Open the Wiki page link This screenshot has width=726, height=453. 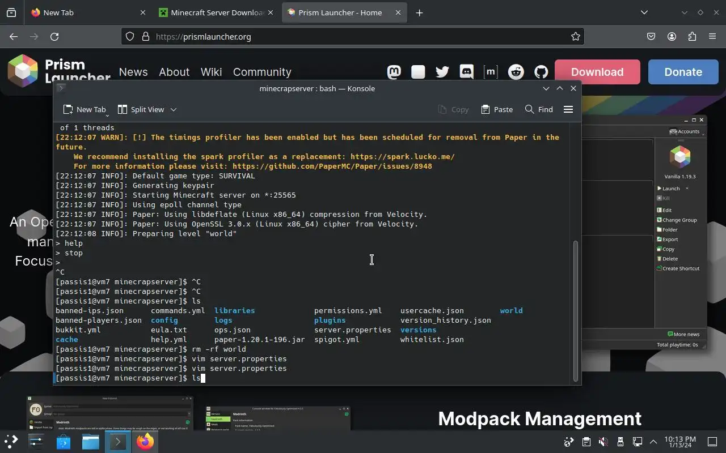pos(211,72)
